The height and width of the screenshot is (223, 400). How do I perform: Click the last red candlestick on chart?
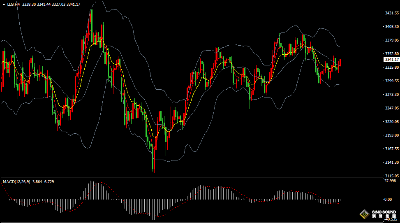click(340, 63)
